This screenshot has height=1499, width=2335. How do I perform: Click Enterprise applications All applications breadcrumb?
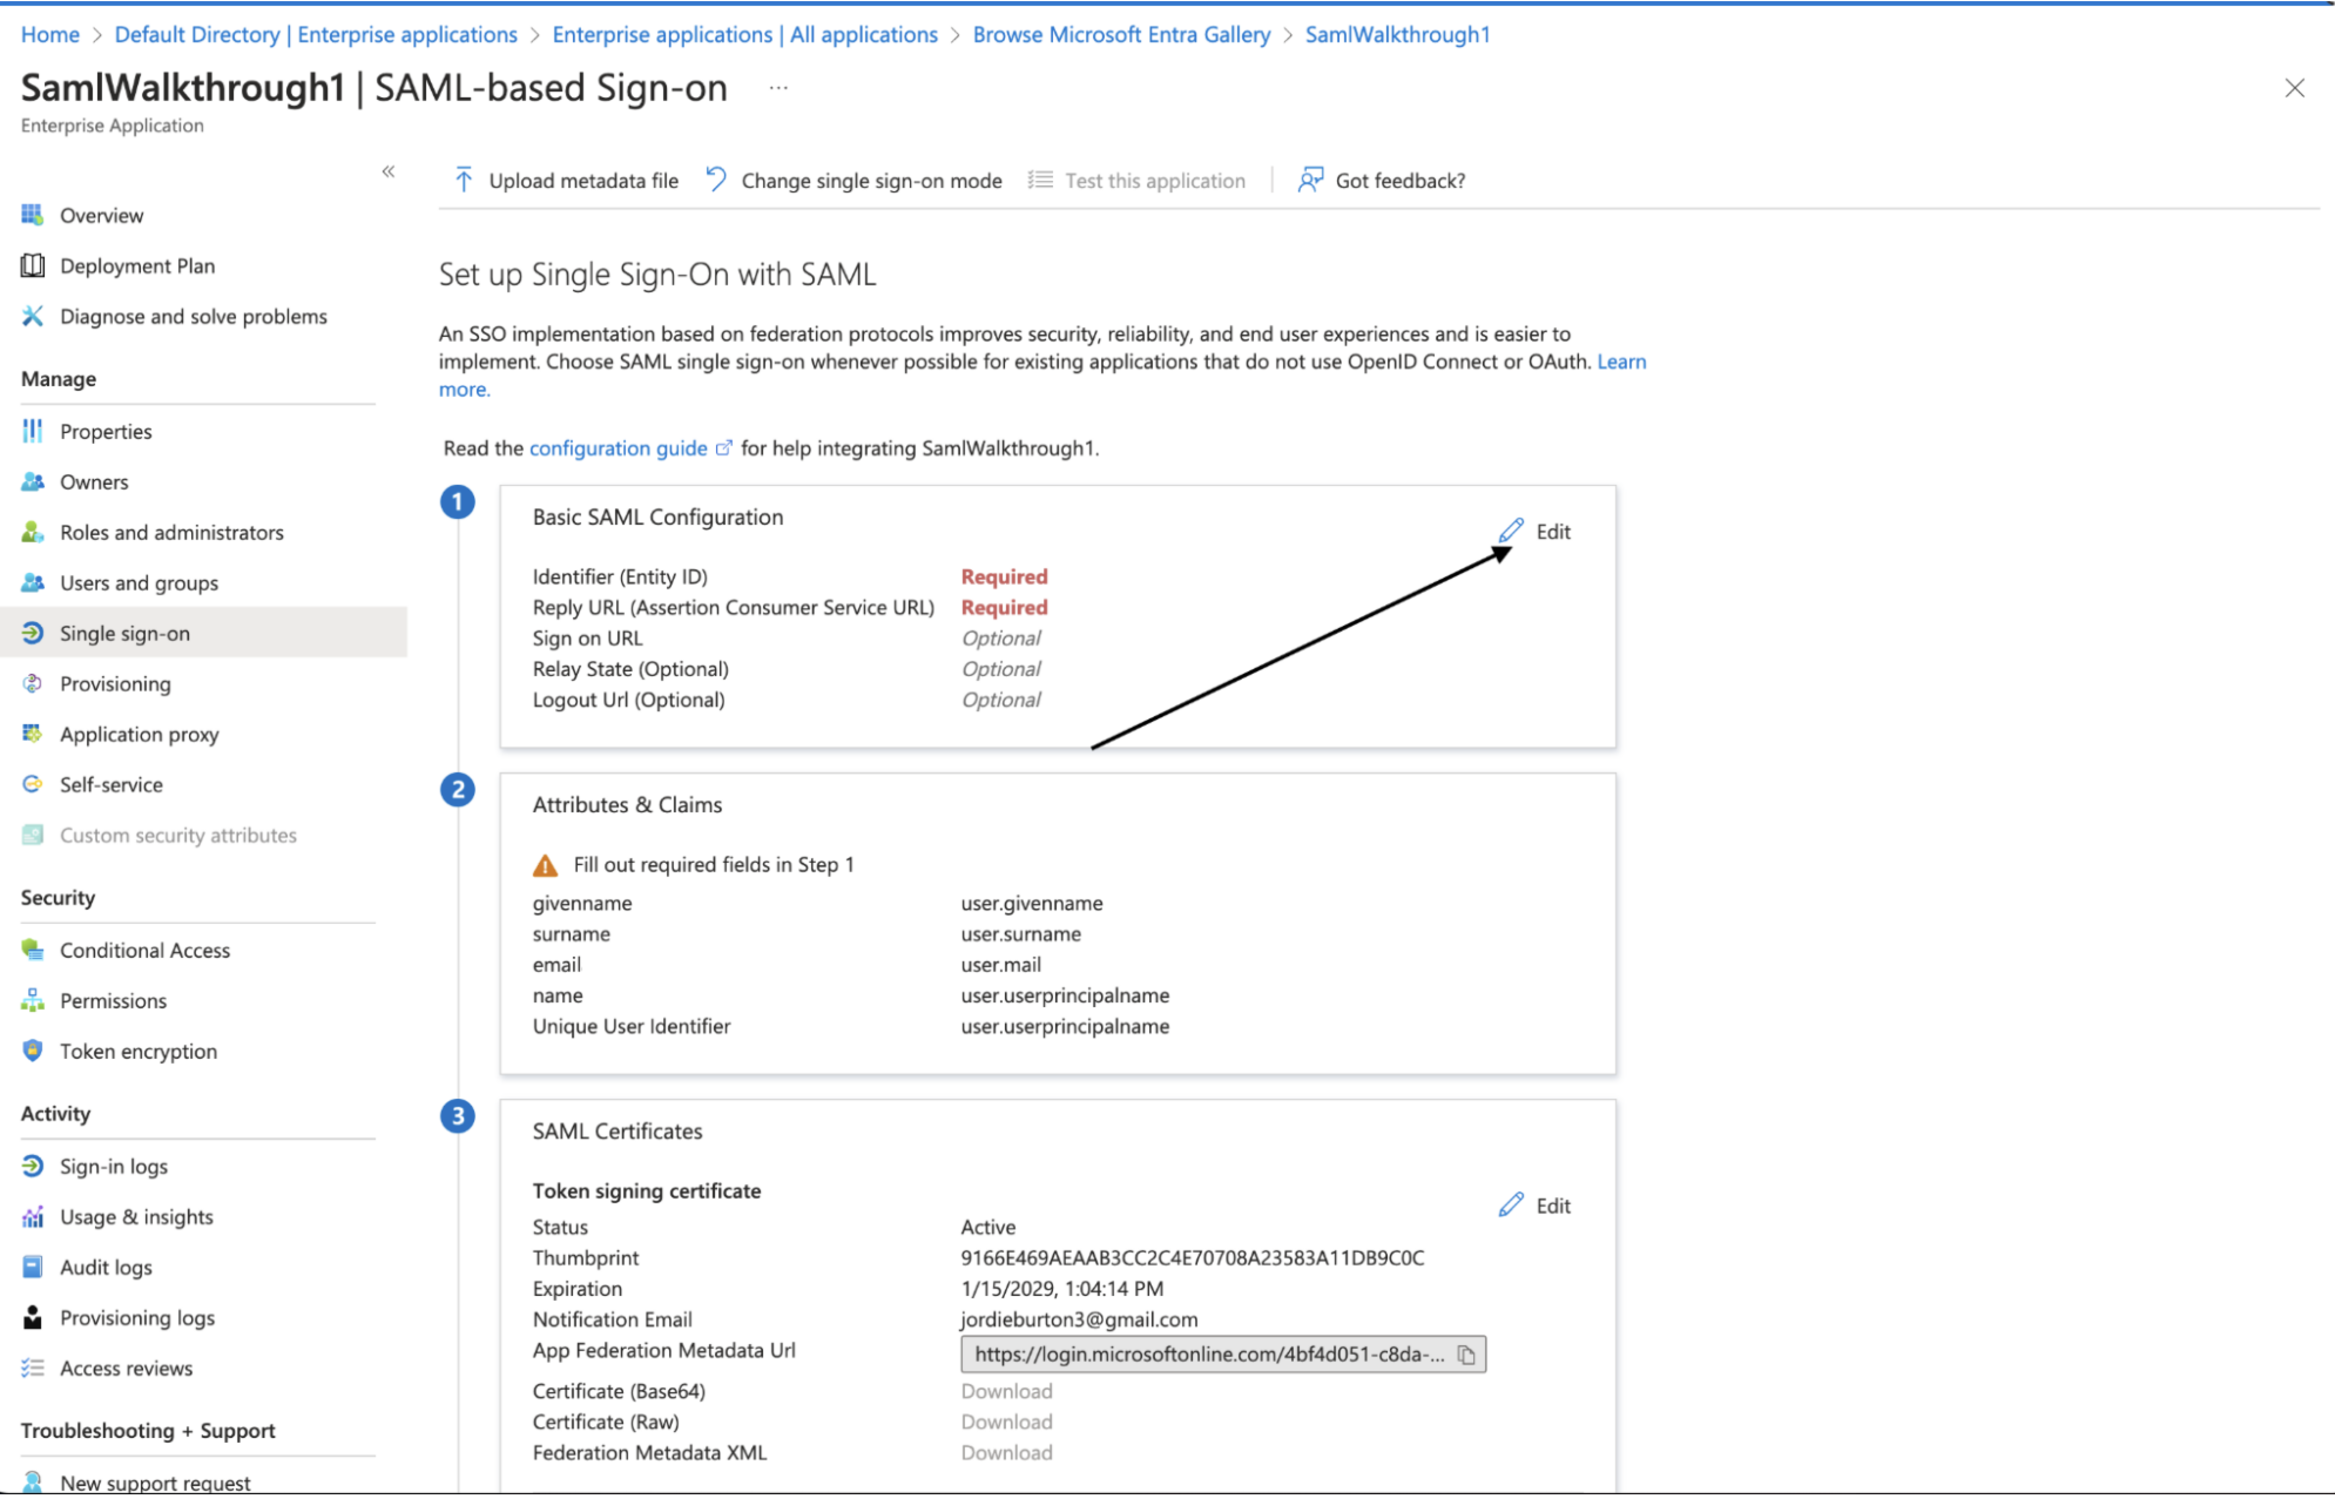[x=745, y=35]
